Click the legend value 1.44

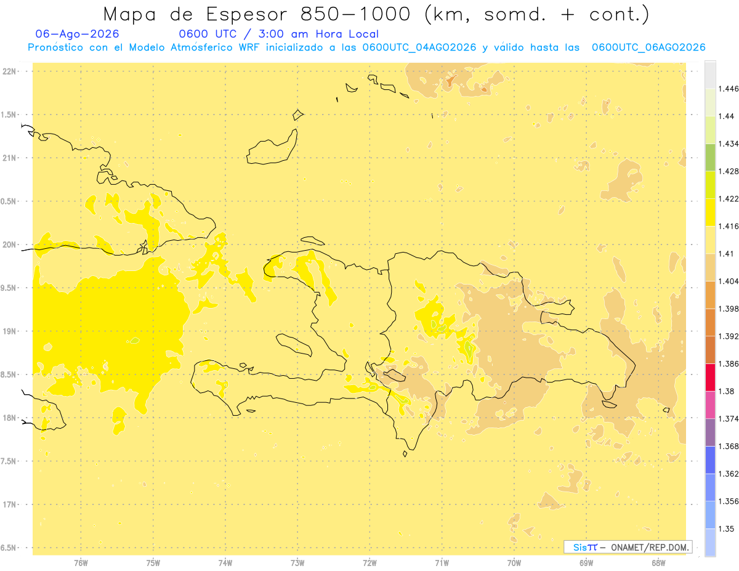727,116
